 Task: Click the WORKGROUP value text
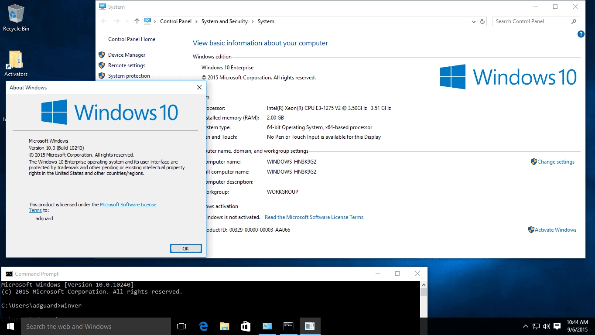[283, 192]
